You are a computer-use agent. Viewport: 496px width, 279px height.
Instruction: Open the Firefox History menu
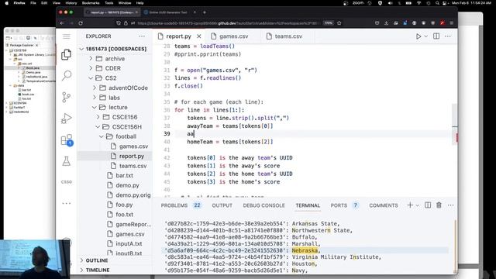71,3
